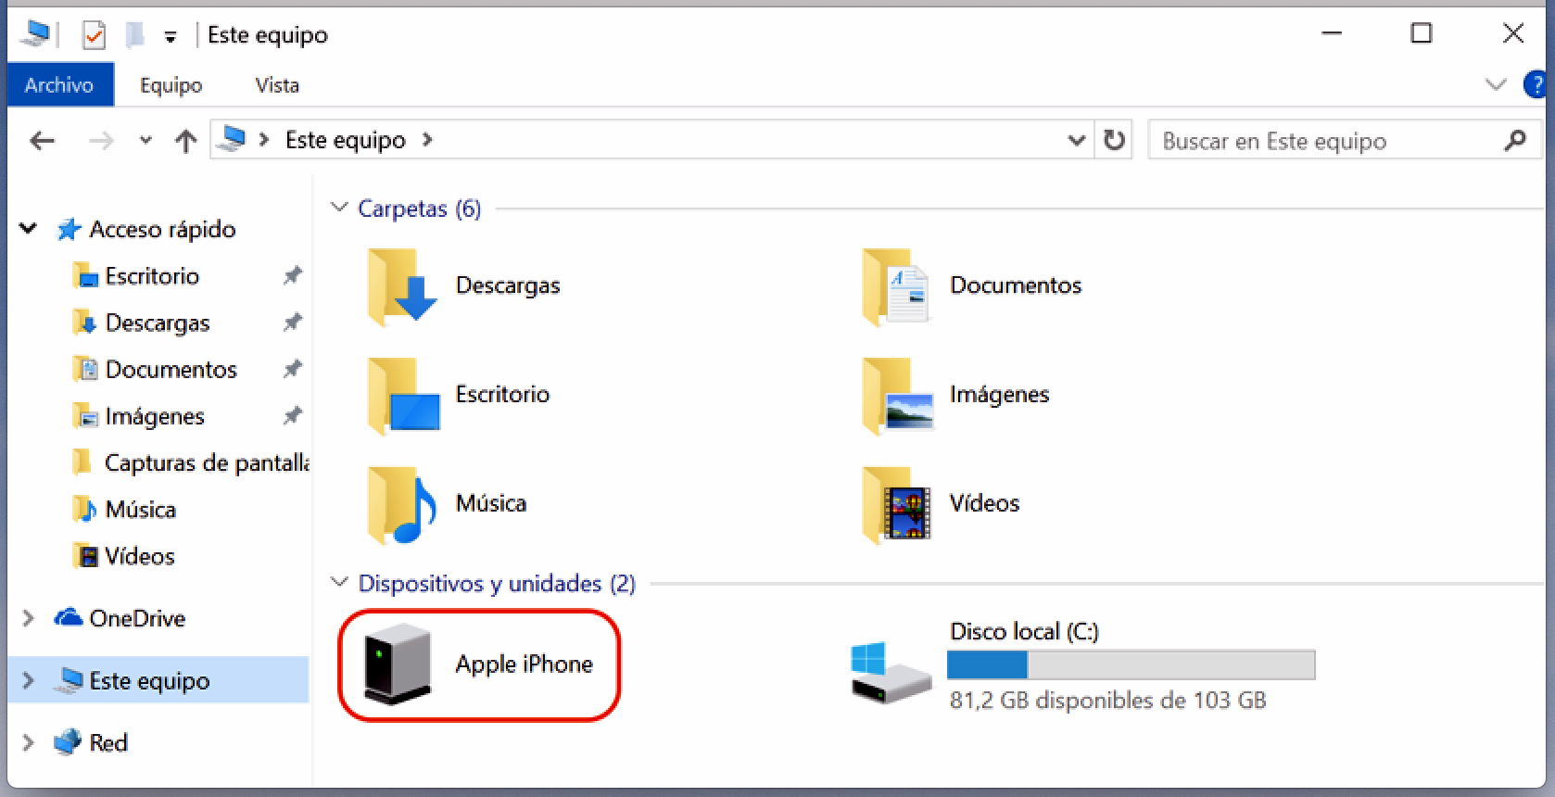Open the Disco local (C:) drive icon

click(x=891, y=674)
